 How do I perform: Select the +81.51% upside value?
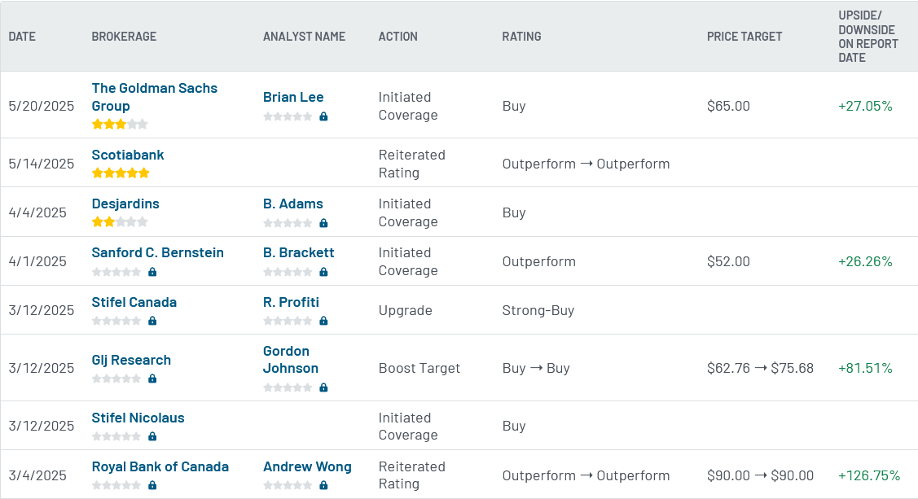coord(865,368)
